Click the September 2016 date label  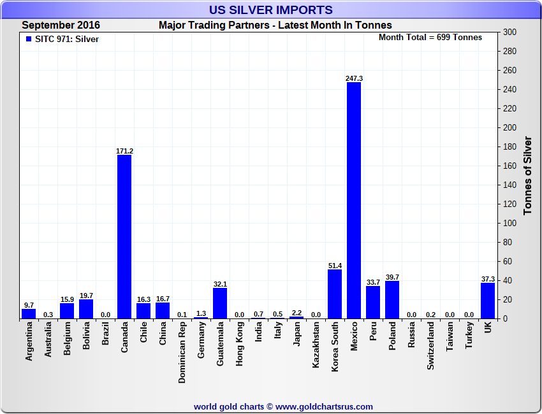(x=61, y=25)
